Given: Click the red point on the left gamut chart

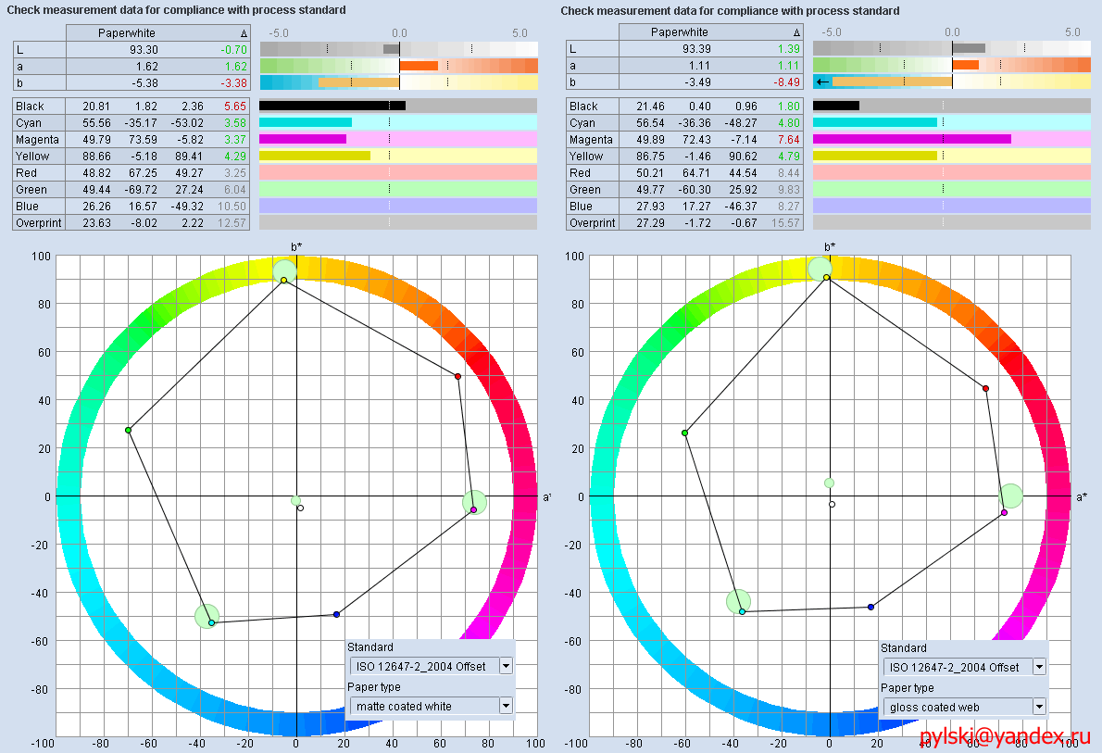Looking at the screenshot, I should (457, 376).
